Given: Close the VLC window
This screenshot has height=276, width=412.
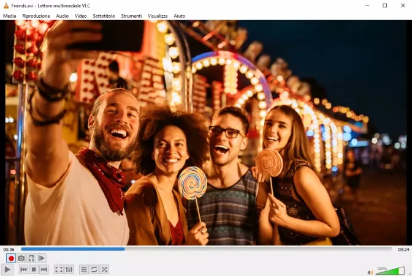Looking at the screenshot, I should (403, 6).
